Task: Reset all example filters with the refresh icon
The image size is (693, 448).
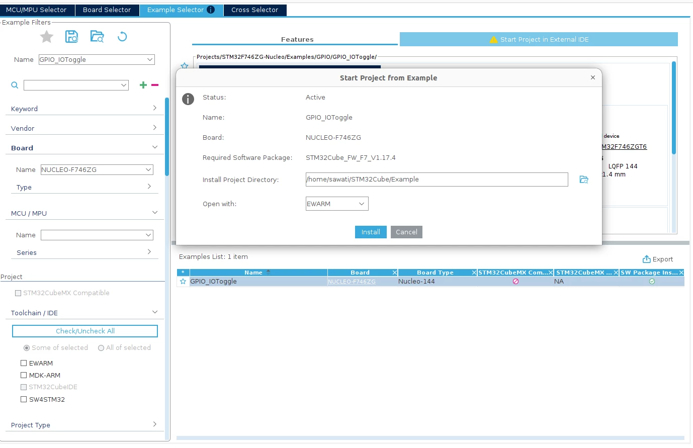Action: click(x=122, y=36)
